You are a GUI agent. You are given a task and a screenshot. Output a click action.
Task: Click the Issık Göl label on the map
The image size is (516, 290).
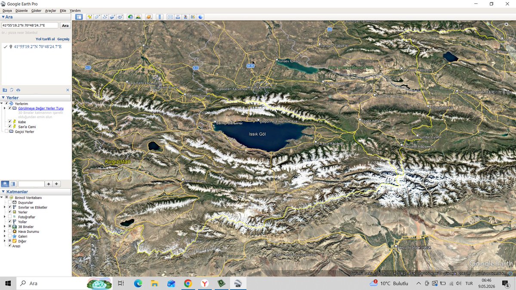pyautogui.click(x=257, y=134)
